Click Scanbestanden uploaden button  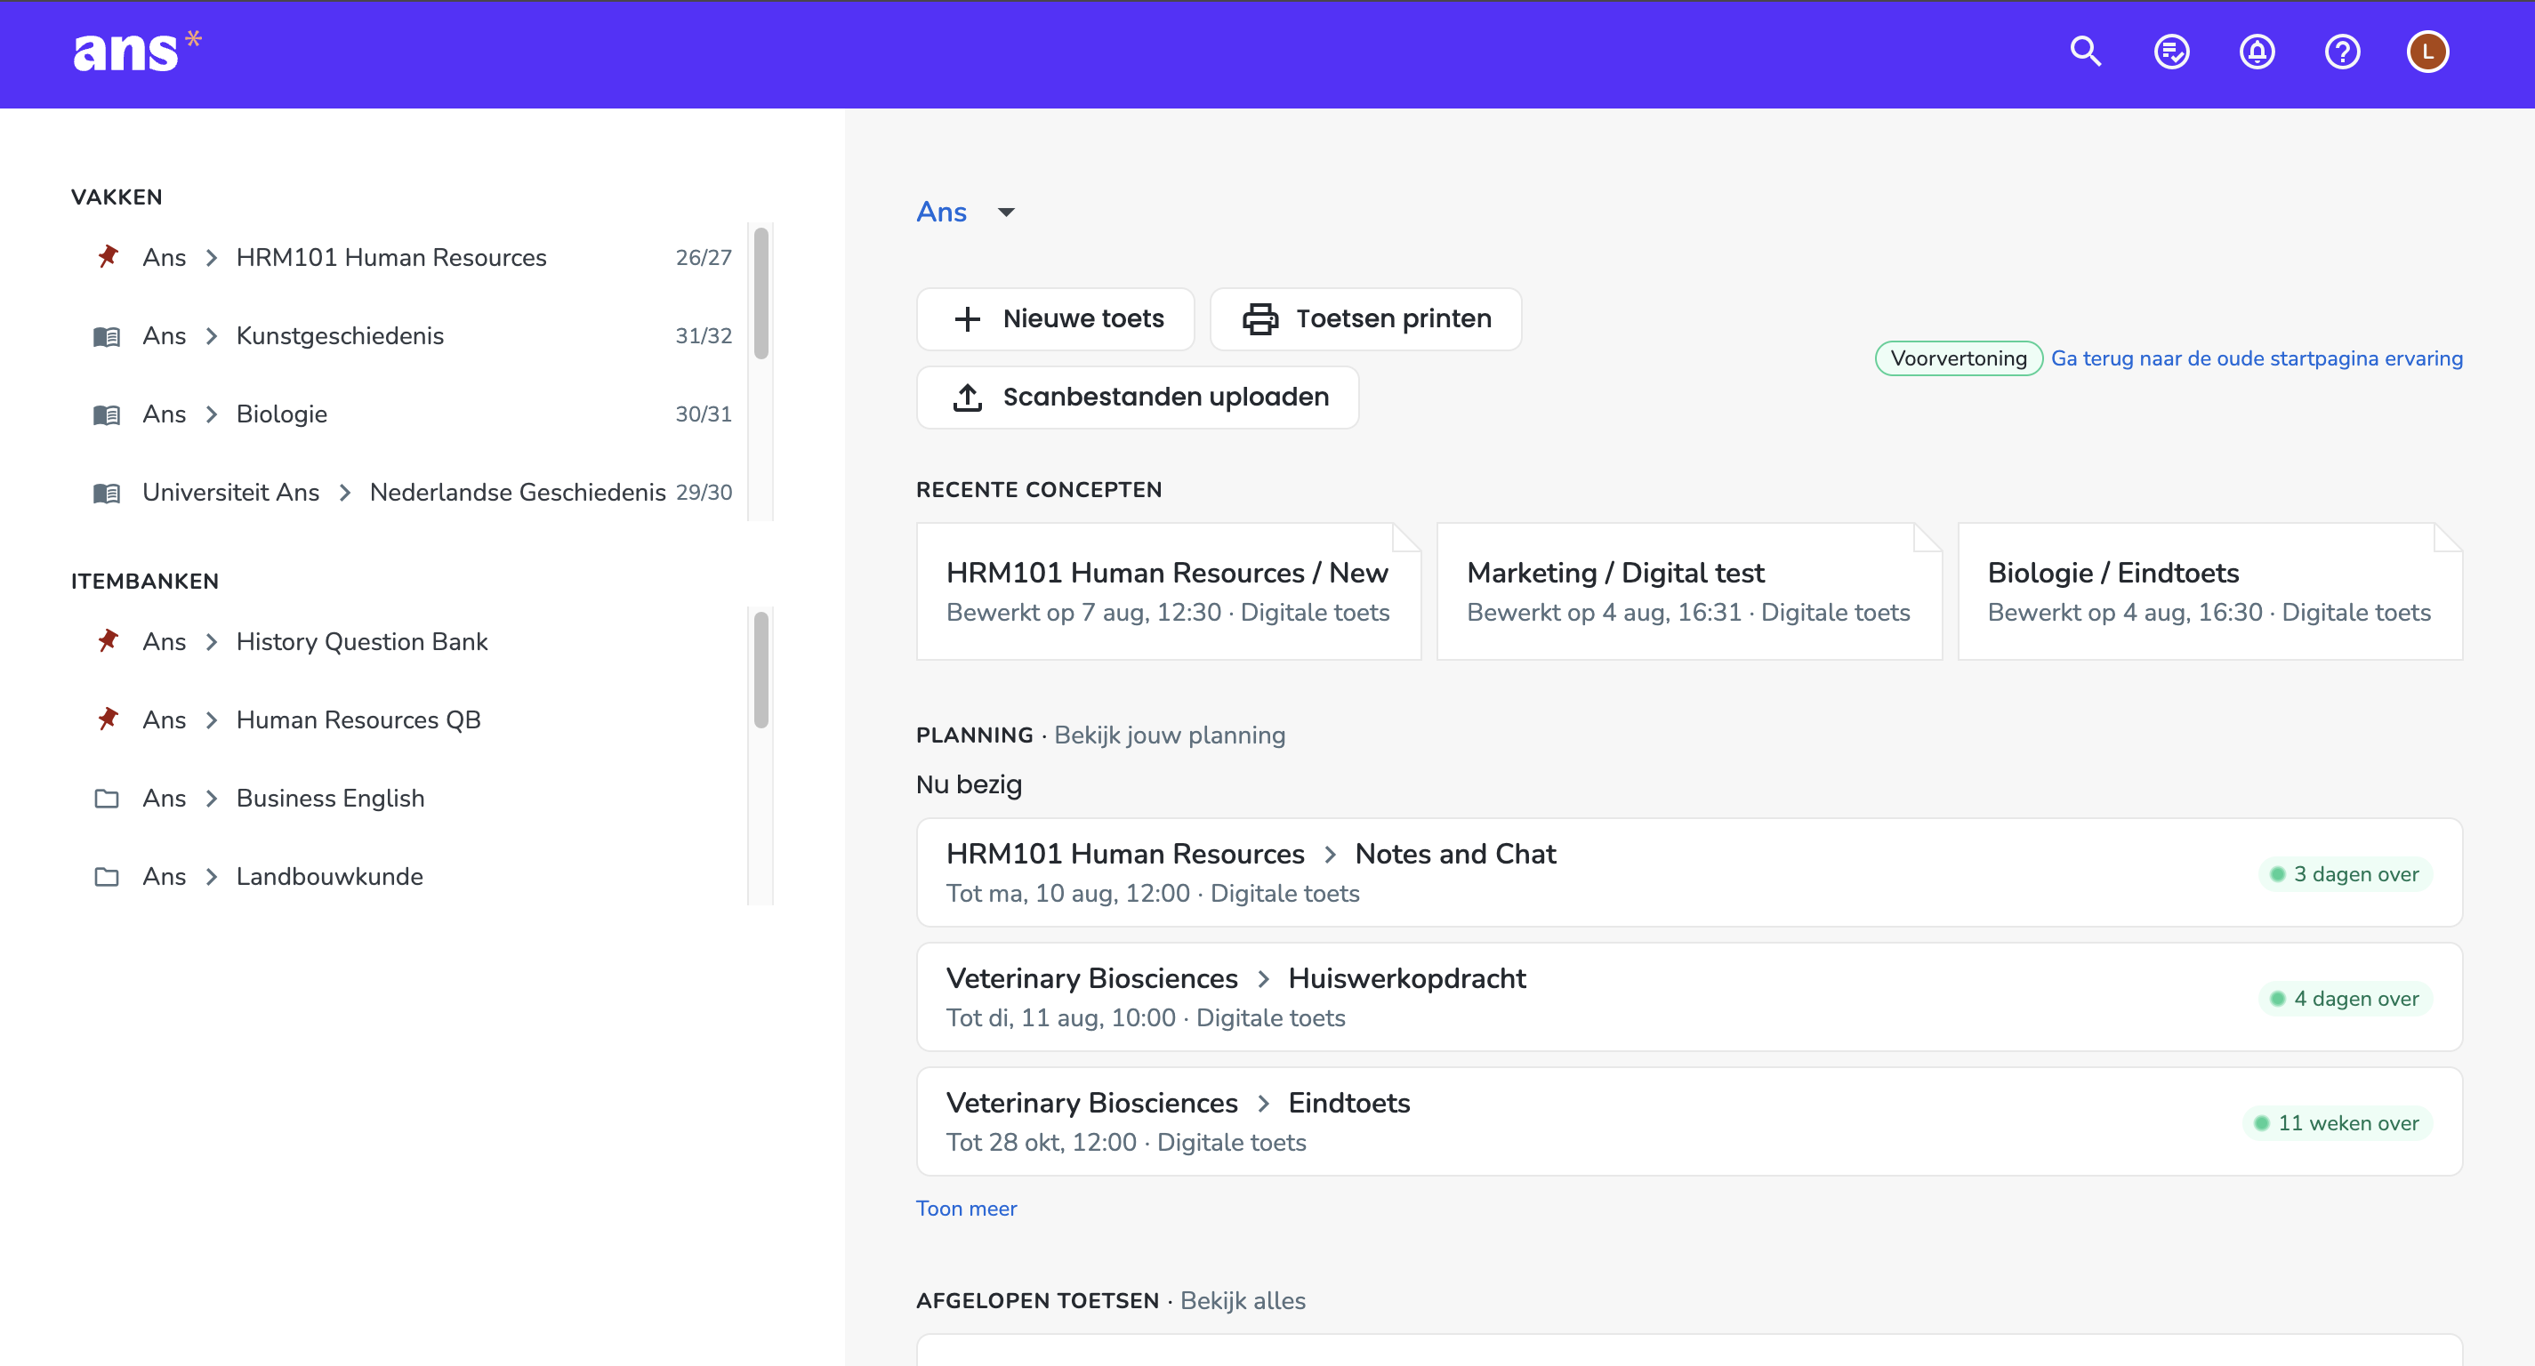[x=1138, y=397]
